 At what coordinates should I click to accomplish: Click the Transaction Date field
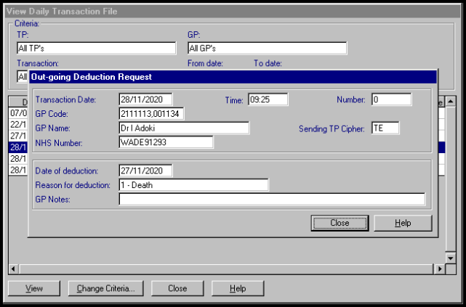click(x=145, y=99)
